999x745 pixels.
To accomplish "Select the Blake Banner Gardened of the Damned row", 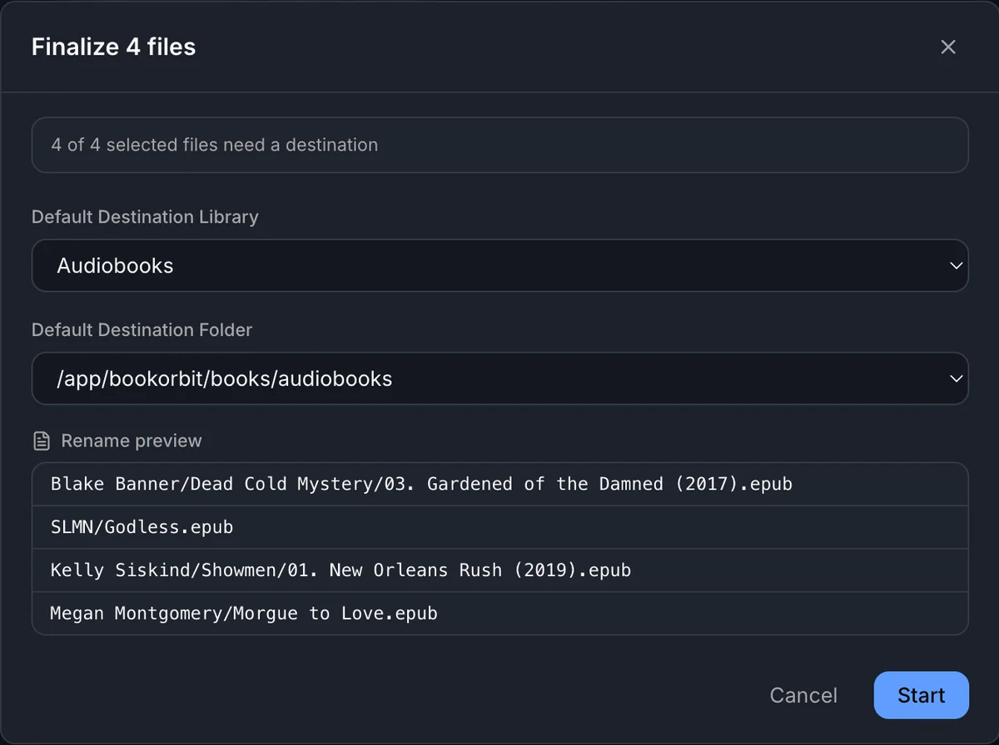I will 499,484.
